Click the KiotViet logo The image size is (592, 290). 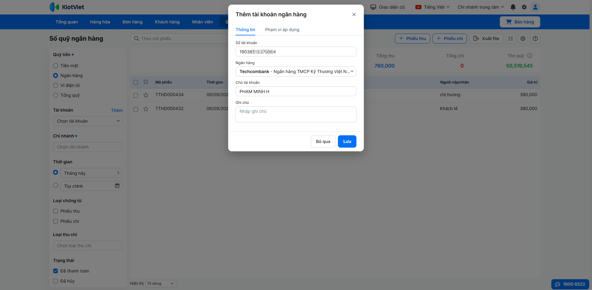[67, 7]
